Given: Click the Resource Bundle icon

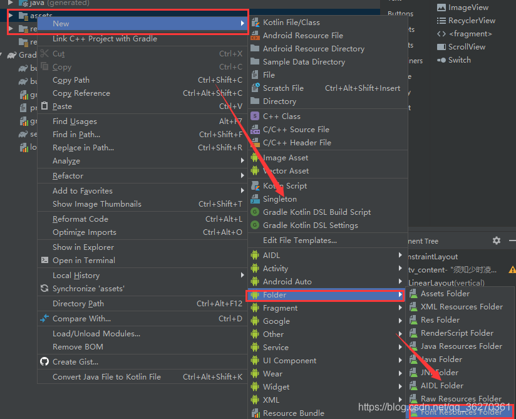Looking at the screenshot, I should pos(255,413).
